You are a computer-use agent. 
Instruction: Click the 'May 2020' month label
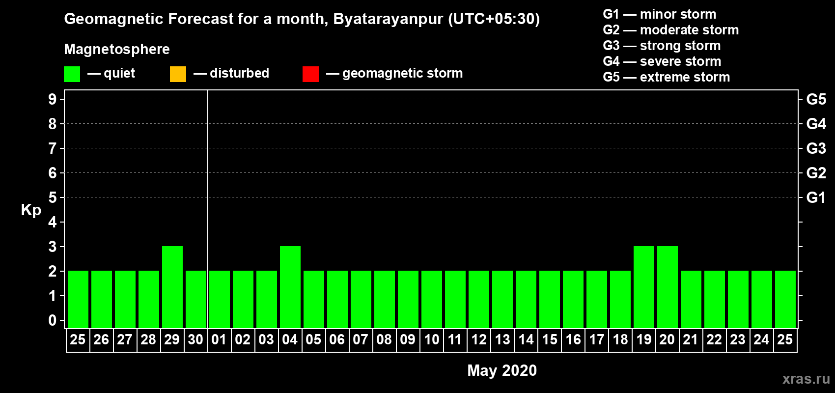click(502, 370)
